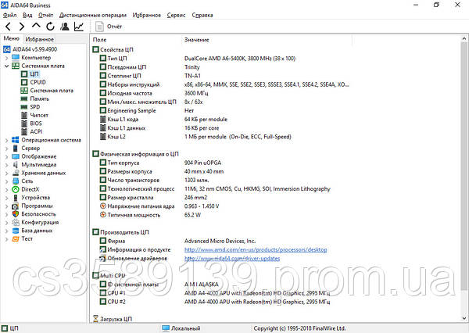Click the Конфигурация gears icon
This screenshot has height=333, width=469.
click(16, 222)
